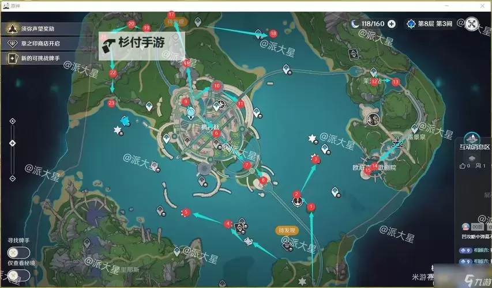Click the card icon below the southern 待发现 tag
Viewport: 492px width, 288px height.
pos(287,246)
